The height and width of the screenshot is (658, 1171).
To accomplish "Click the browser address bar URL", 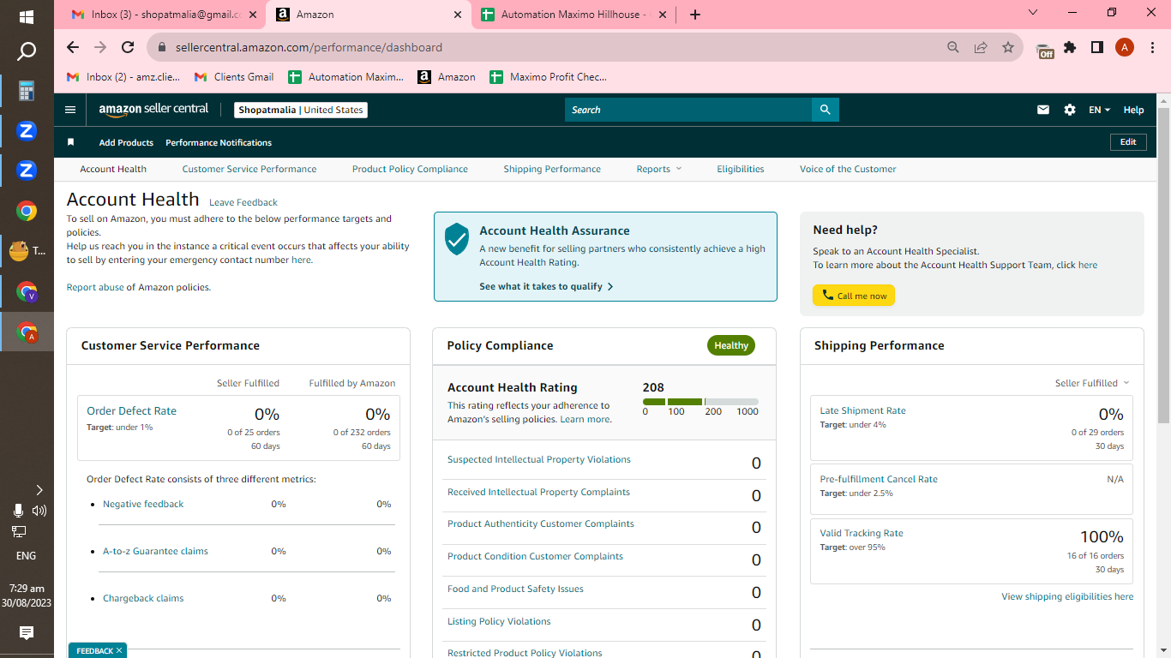I will pyautogui.click(x=309, y=47).
